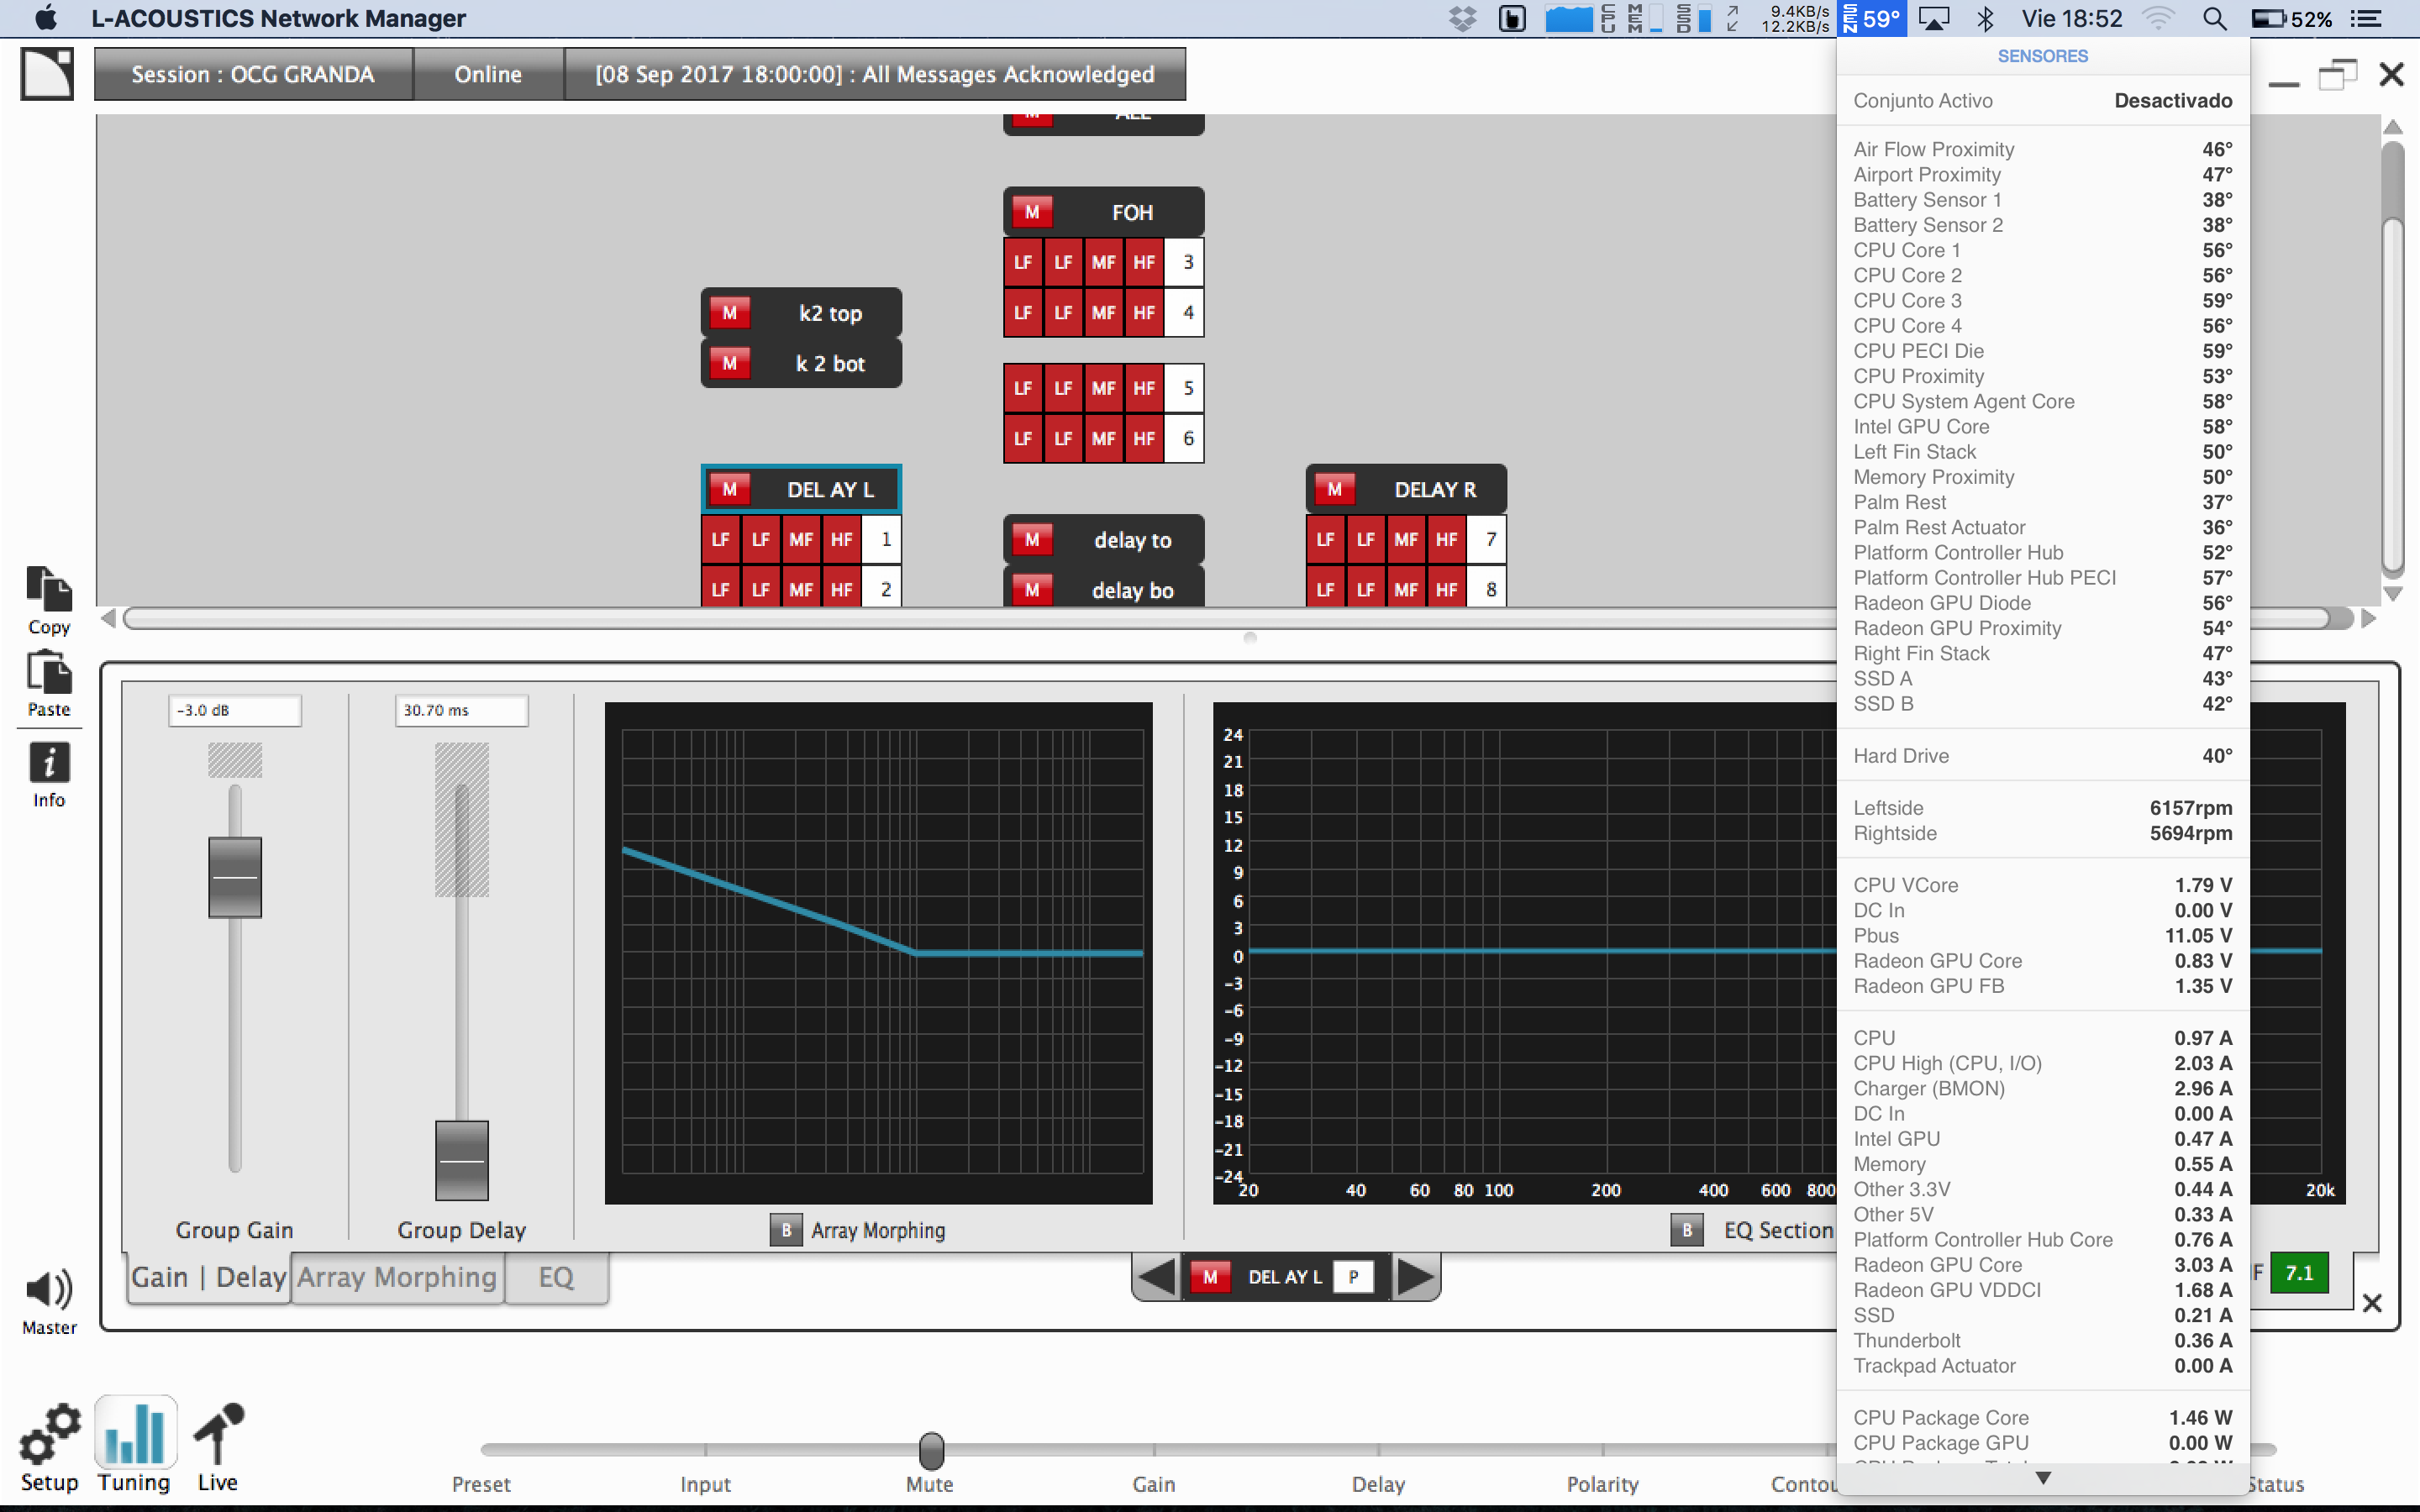Click workspace horizontal scrollbar left arrow
This screenshot has height=1512, width=2420.
click(108, 618)
